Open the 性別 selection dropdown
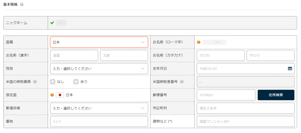Screen dimensions: 301x133 (99, 69)
